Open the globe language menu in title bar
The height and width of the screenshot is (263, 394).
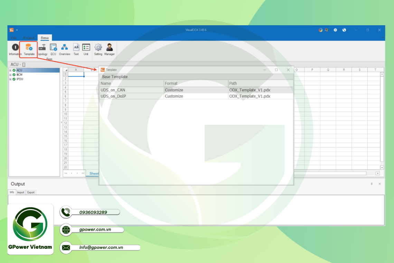coord(344,30)
